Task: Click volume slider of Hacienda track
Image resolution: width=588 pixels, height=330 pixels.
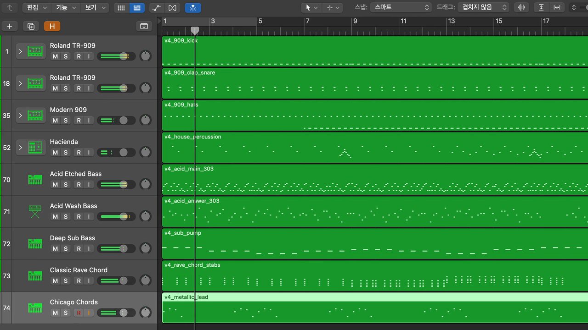Action: pos(116,152)
